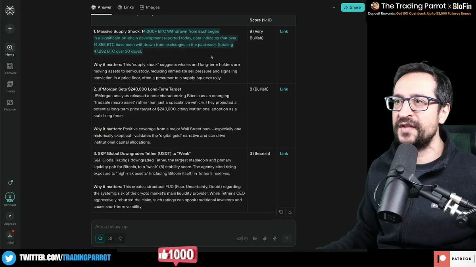
Task: Open the Link for JPMorgan $240,000 target
Action: 284,89
